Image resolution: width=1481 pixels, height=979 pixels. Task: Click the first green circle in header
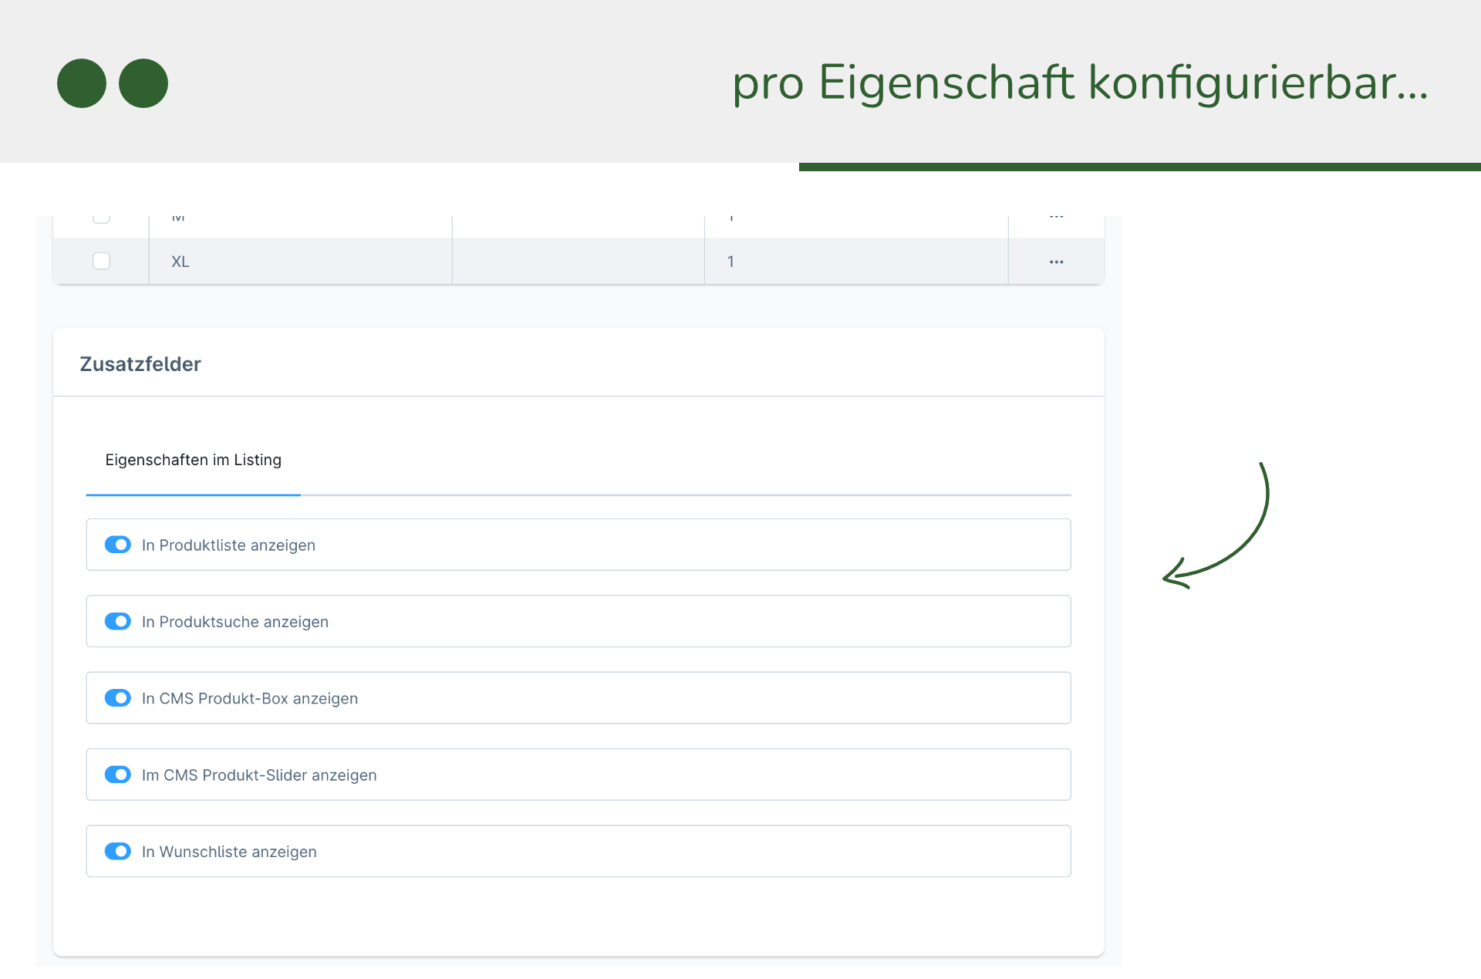82,83
